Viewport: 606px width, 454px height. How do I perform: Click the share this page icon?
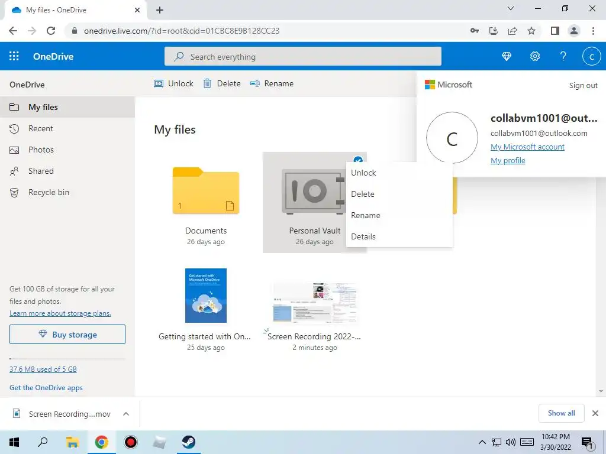512,31
